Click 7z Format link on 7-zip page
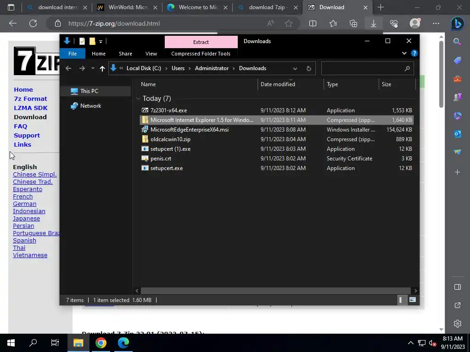The height and width of the screenshot is (352, 470). coord(30,99)
